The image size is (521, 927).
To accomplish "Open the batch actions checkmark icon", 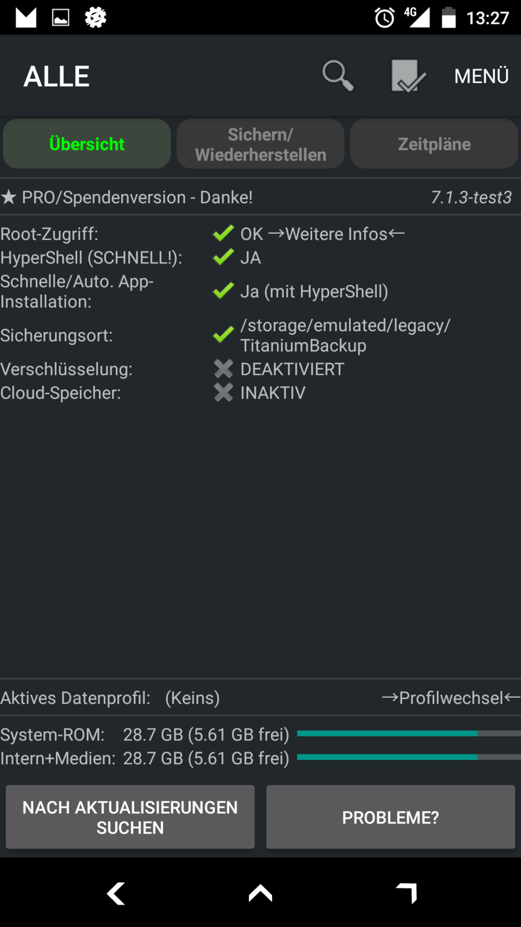I will pyautogui.click(x=408, y=76).
